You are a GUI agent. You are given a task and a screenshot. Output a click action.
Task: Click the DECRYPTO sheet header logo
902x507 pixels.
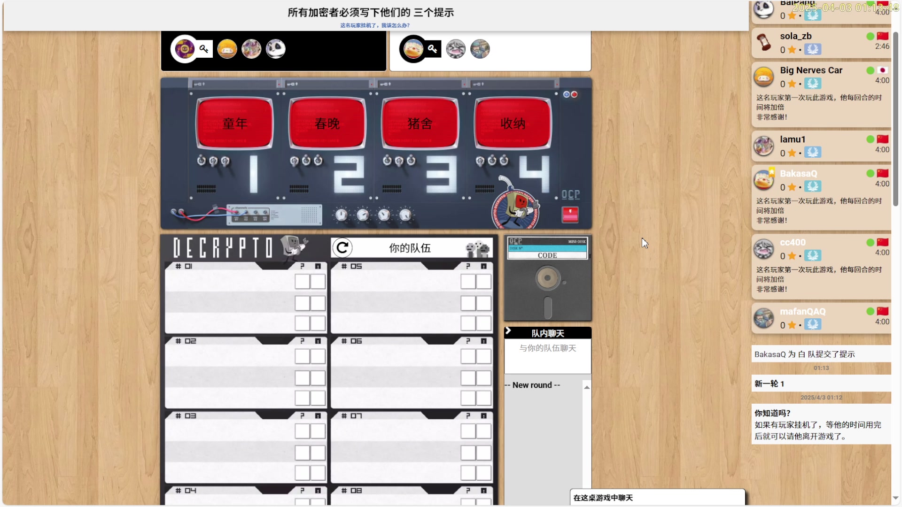223,247
